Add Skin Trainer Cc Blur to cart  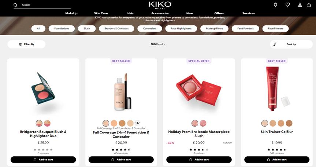point(277,160)
